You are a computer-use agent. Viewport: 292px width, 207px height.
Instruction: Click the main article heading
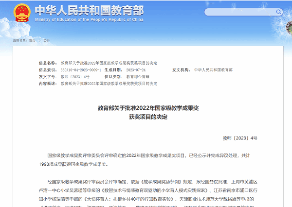pos(148,108)
